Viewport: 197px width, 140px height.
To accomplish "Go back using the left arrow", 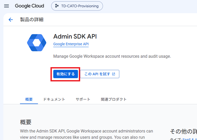I will pos(11,20).
